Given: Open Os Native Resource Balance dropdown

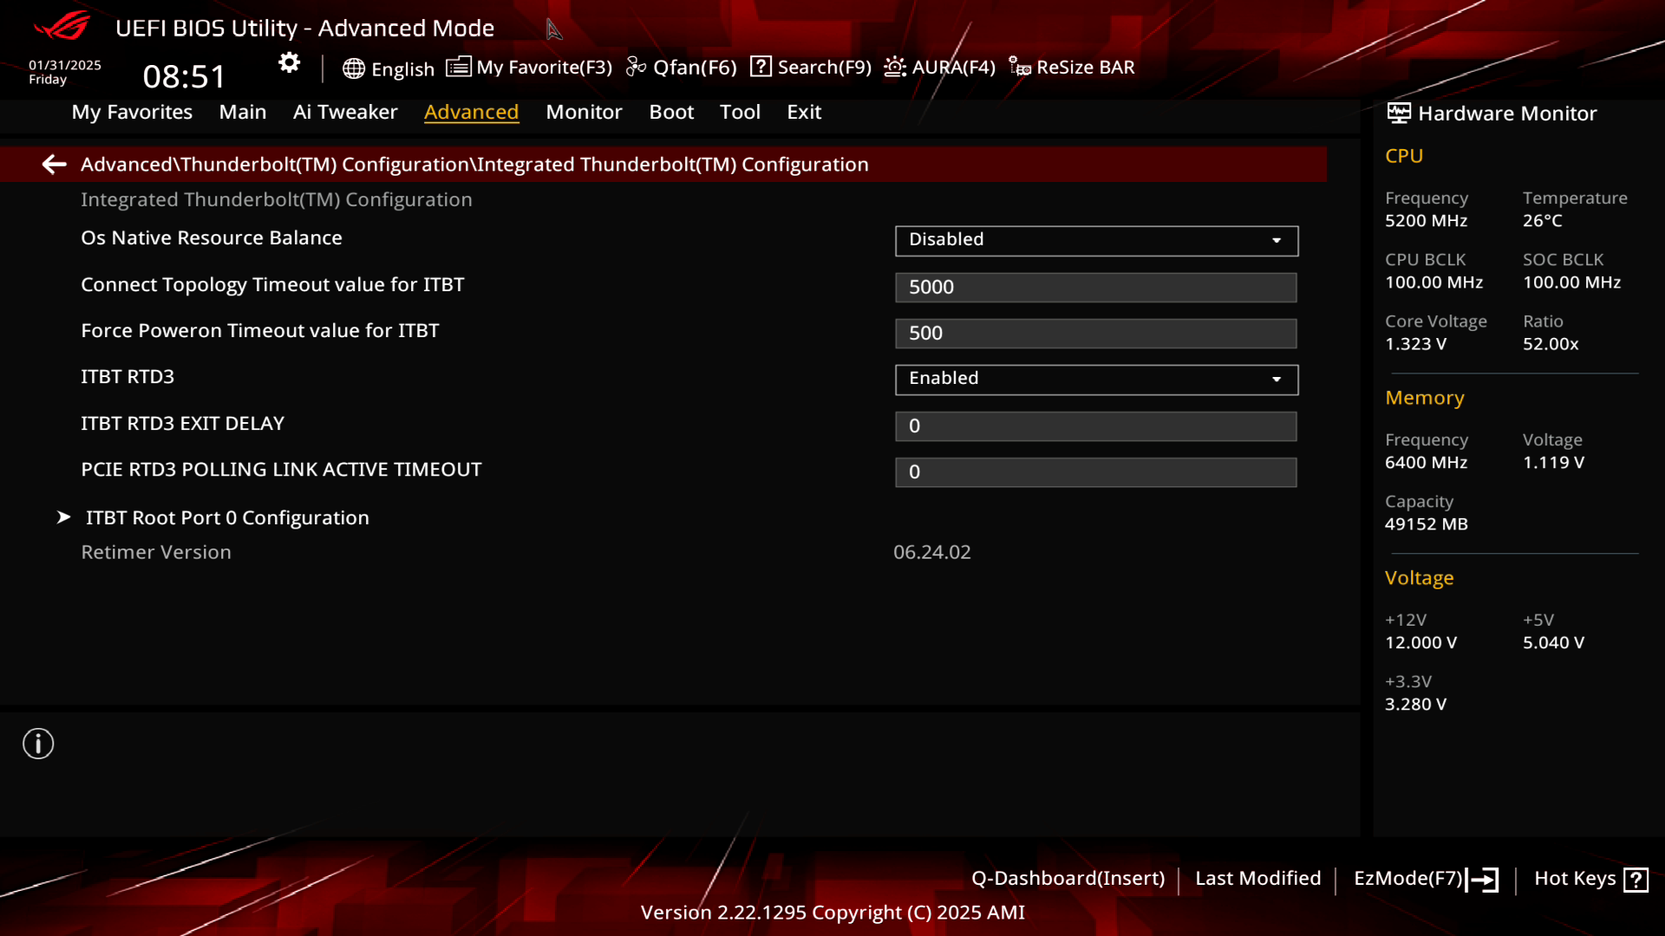Looking at the screenshot, I should (1096, 240).
